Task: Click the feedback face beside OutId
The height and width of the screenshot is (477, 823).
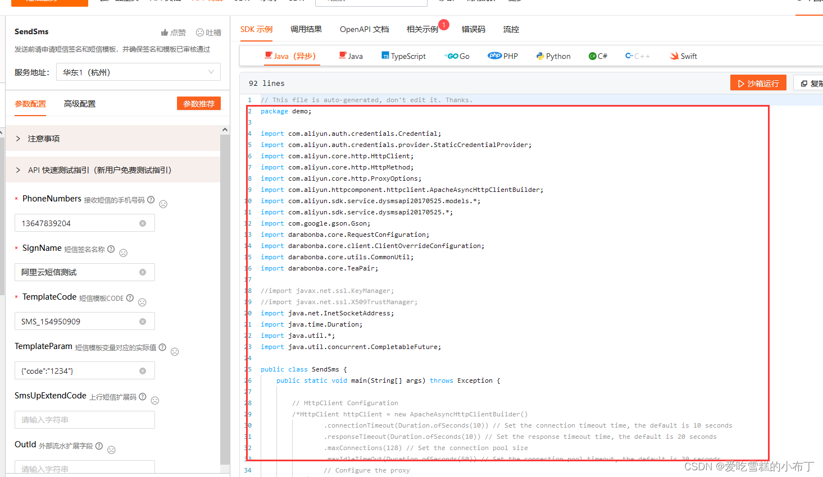Action: pos(111,450)
